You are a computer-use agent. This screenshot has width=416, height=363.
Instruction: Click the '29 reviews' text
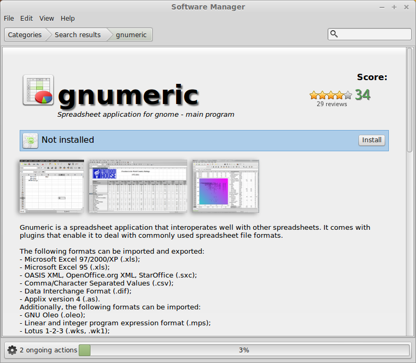click(331, 104)
